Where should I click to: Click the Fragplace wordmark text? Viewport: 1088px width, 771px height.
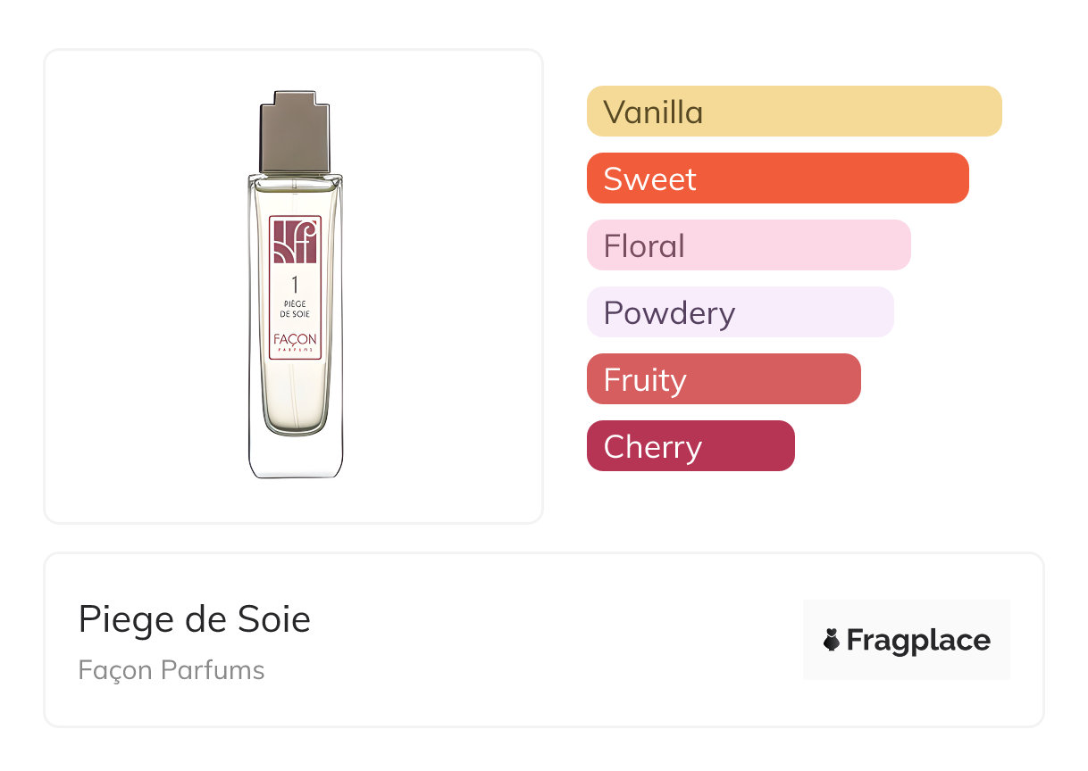(918, 641)
